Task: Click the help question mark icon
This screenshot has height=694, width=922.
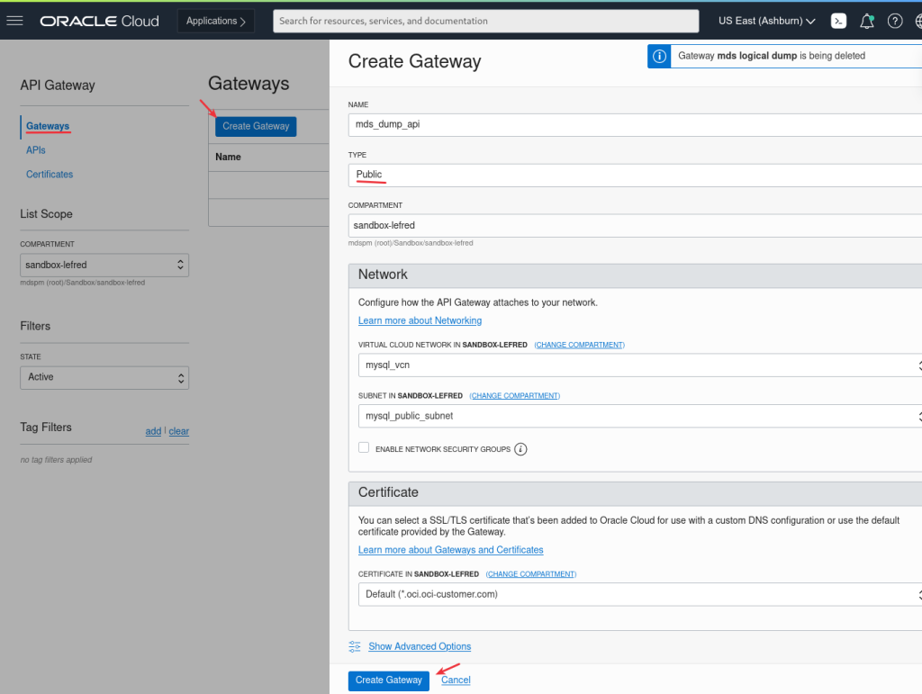Action: [x=894, y=20]
